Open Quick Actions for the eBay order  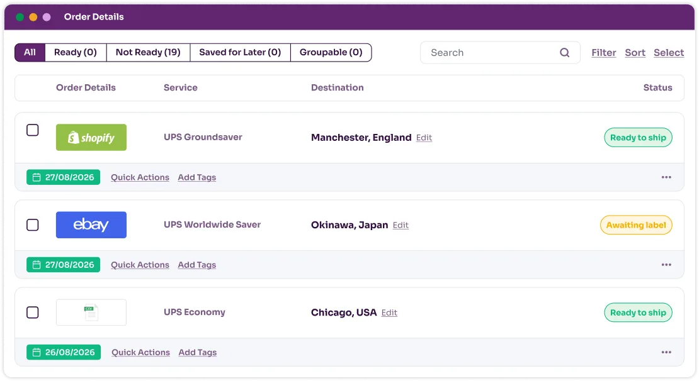140,265
